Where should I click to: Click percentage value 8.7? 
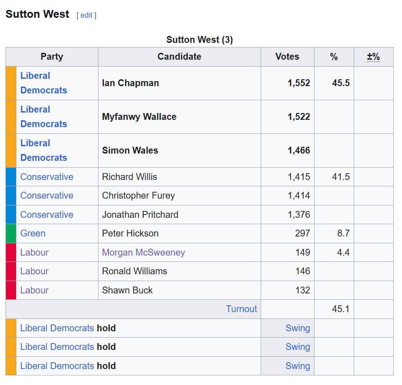tap(343, 234)
